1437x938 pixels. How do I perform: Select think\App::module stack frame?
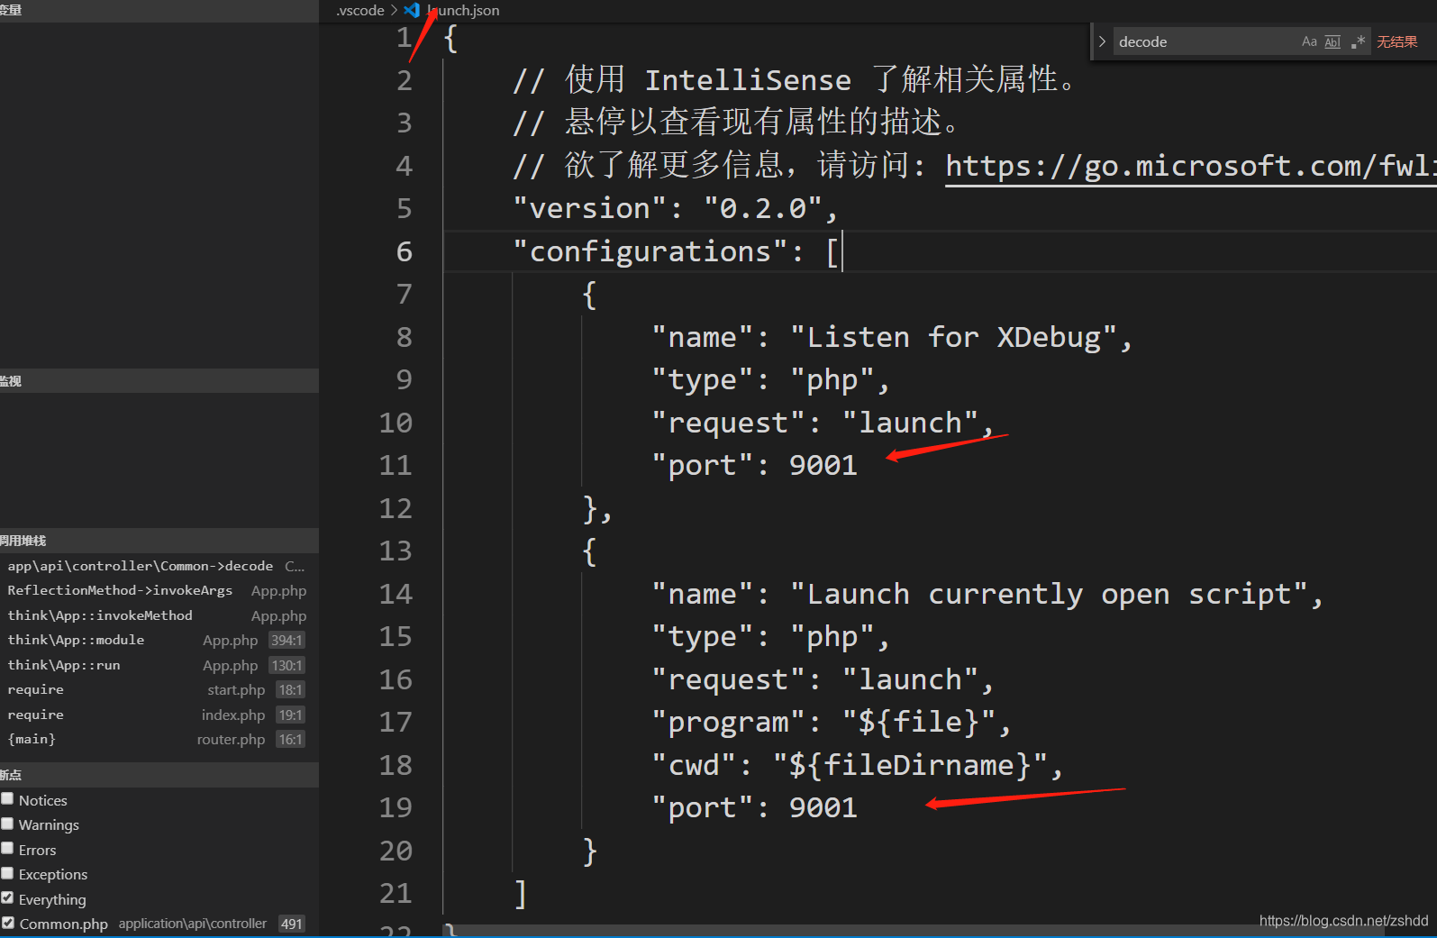point(159,640)
